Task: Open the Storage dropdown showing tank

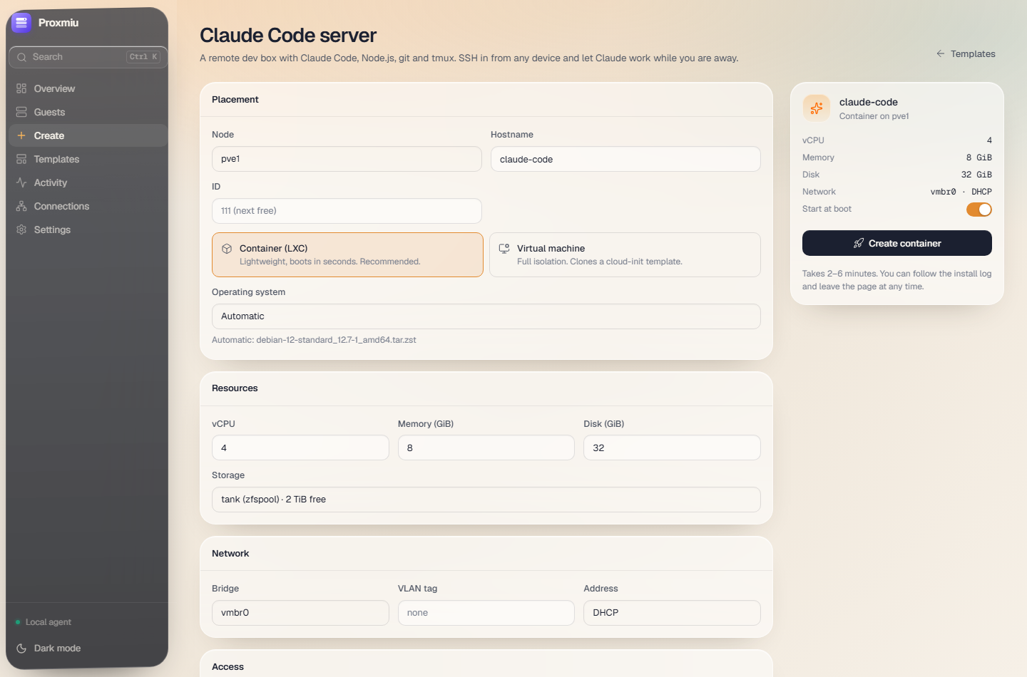Action: click(x=486, y=500)
